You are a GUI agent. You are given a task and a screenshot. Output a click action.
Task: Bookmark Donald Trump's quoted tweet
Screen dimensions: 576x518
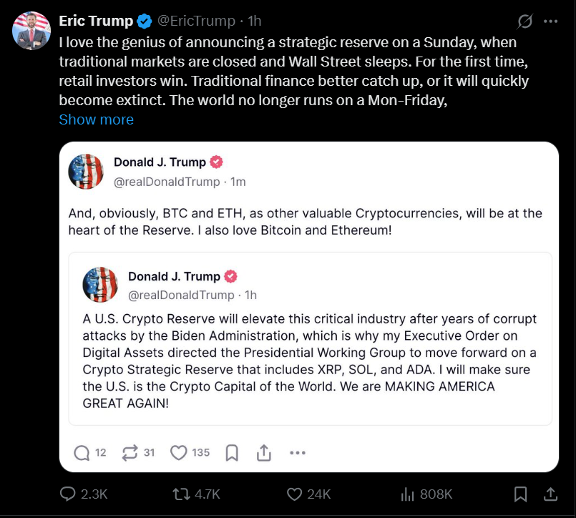(231, 452)
